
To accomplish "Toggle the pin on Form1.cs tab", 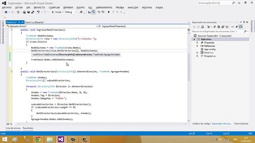I will (x=19, y=22).
